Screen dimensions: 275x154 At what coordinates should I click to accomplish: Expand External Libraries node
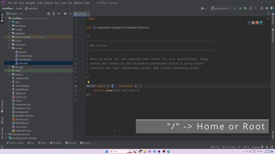(6, 134)
